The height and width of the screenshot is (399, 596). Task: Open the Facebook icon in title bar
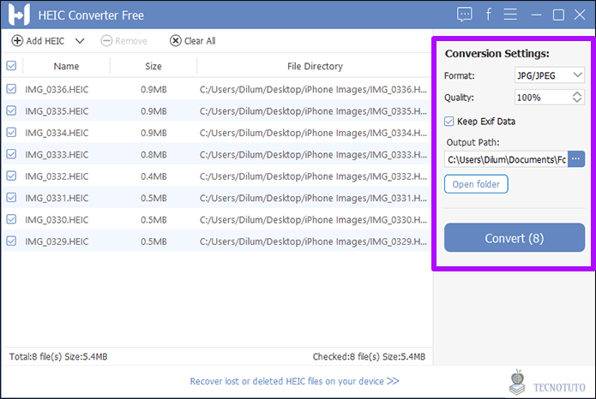[x=489, y=15]
